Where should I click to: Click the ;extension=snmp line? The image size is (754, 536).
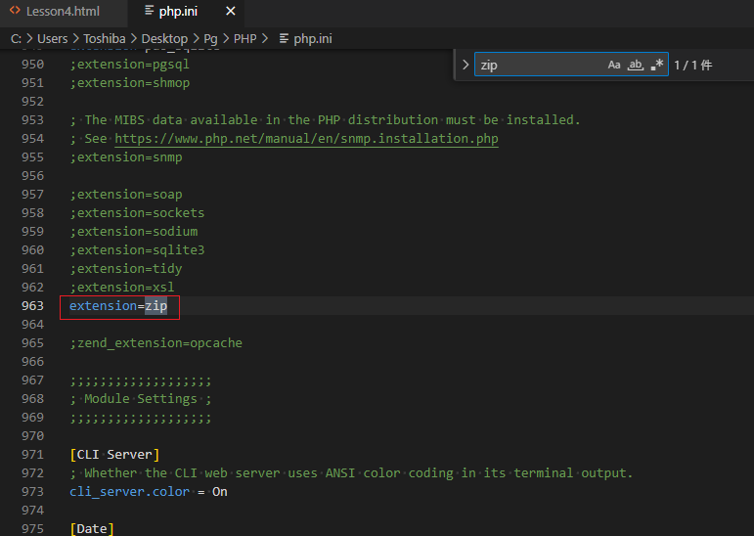(x=126, y=157)
